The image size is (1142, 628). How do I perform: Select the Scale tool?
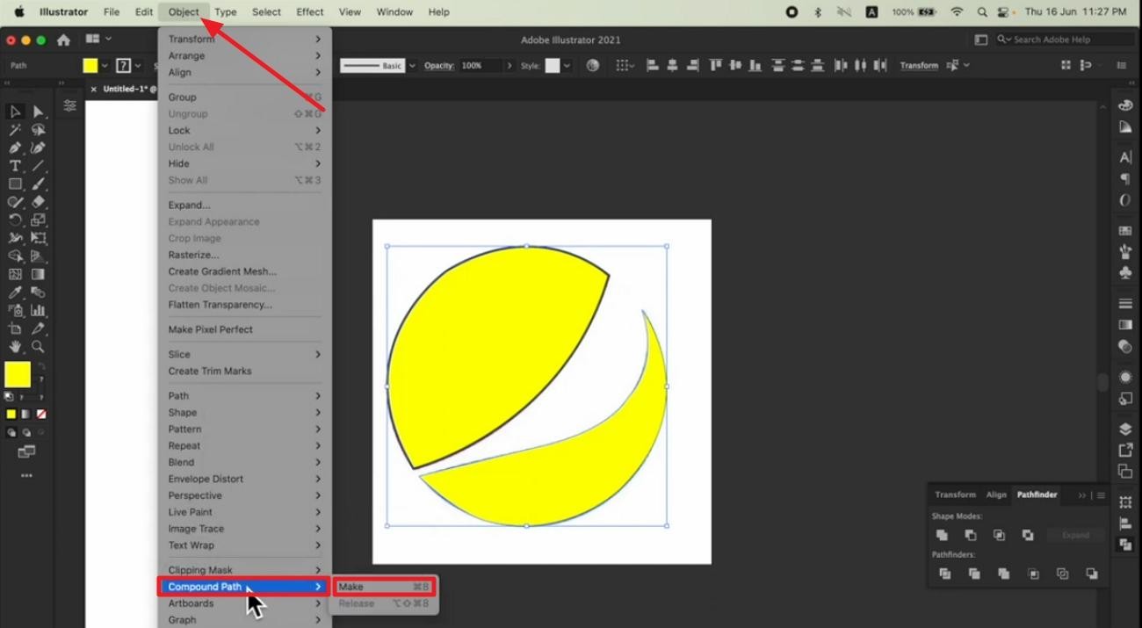point(39,220)
